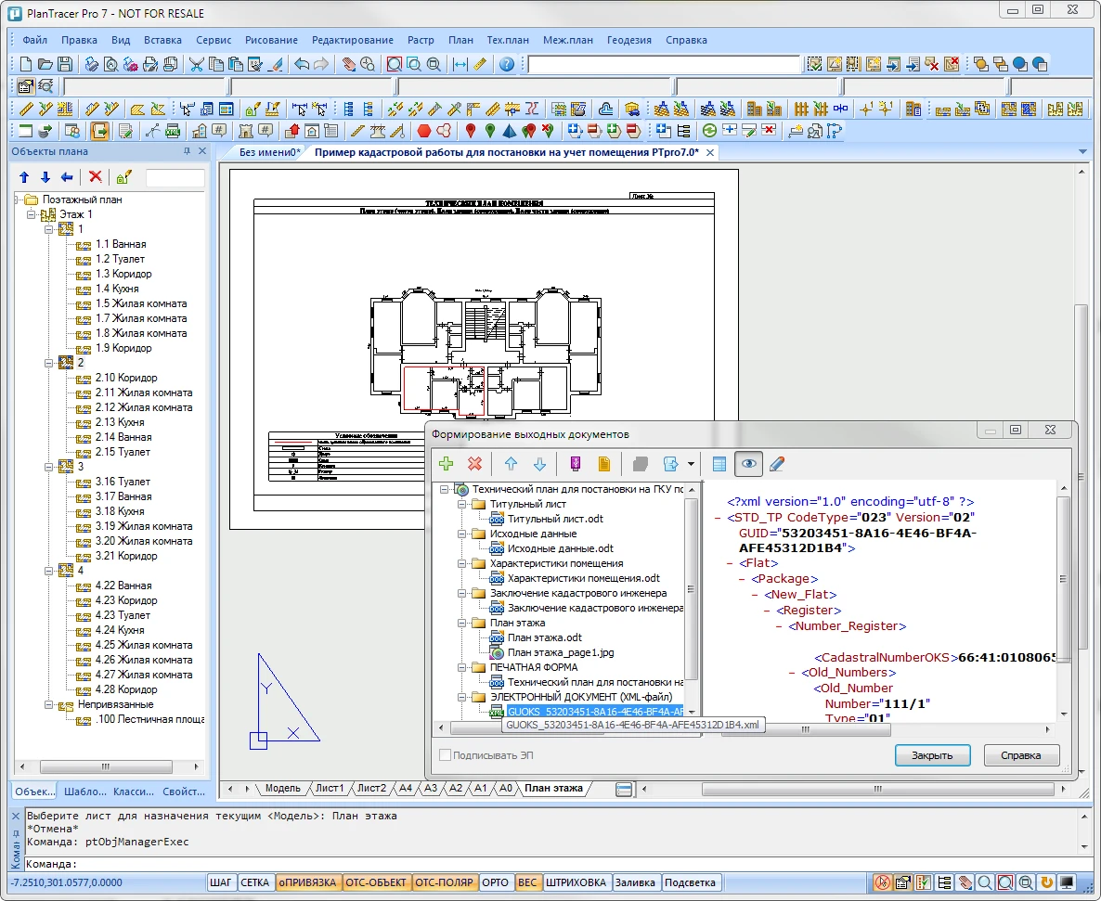Click the red hexagon icon in toolbar
This screenshot has width=1101, height=901.
423,130
